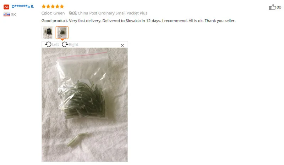The image size is (284, 165).
Task: Click the thumbs up helpful icon
Action: coord(272,7)
